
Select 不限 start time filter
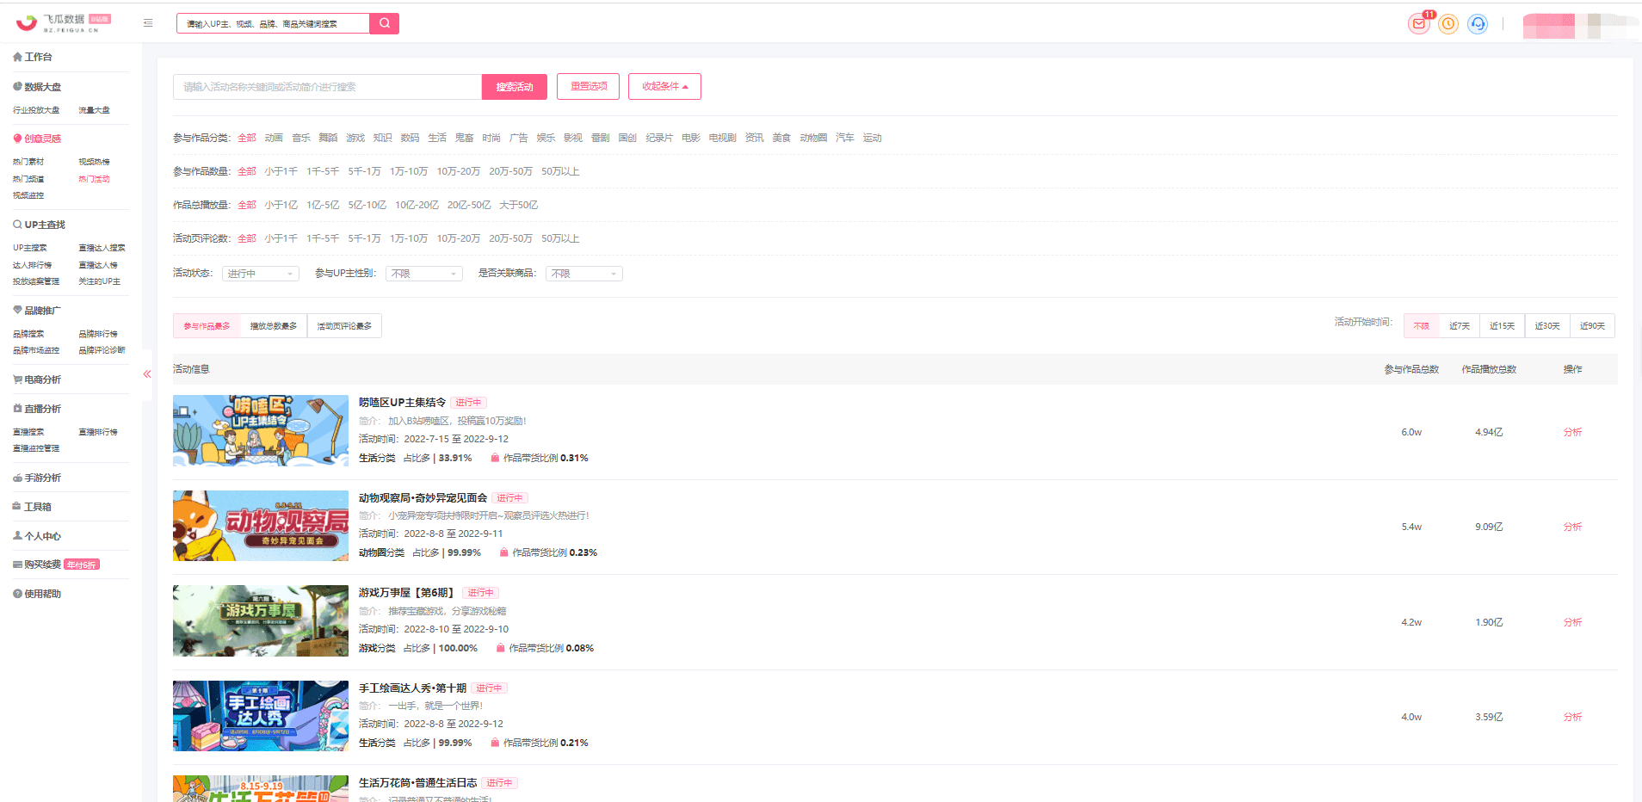[1421, 326]
